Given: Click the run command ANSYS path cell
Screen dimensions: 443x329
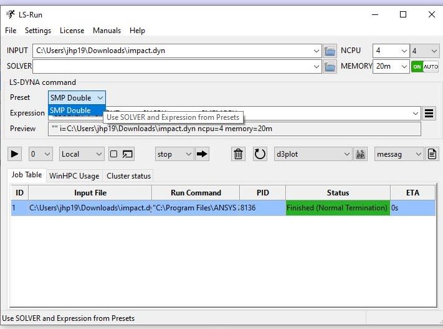Looking at the screenshot, I should pos(196,208).
